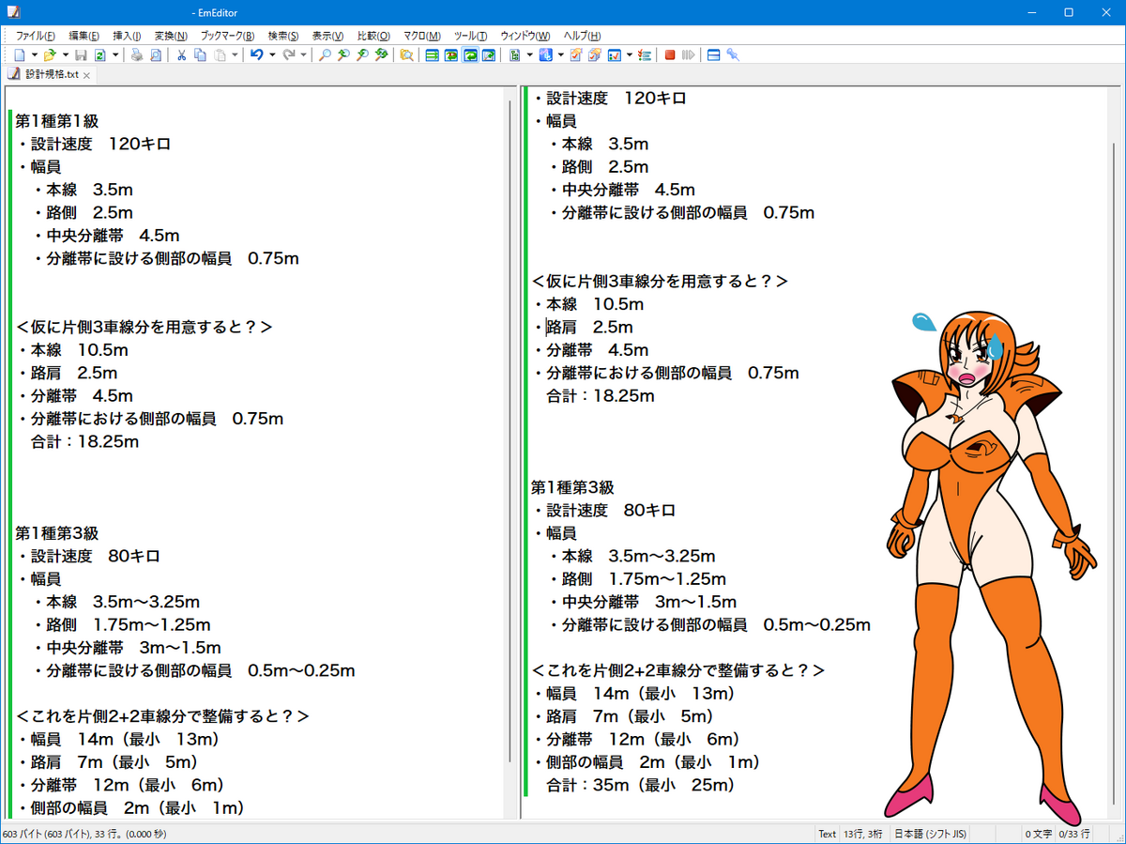
Task: Click the Find Next icon
Action: [x=343, y=55]
